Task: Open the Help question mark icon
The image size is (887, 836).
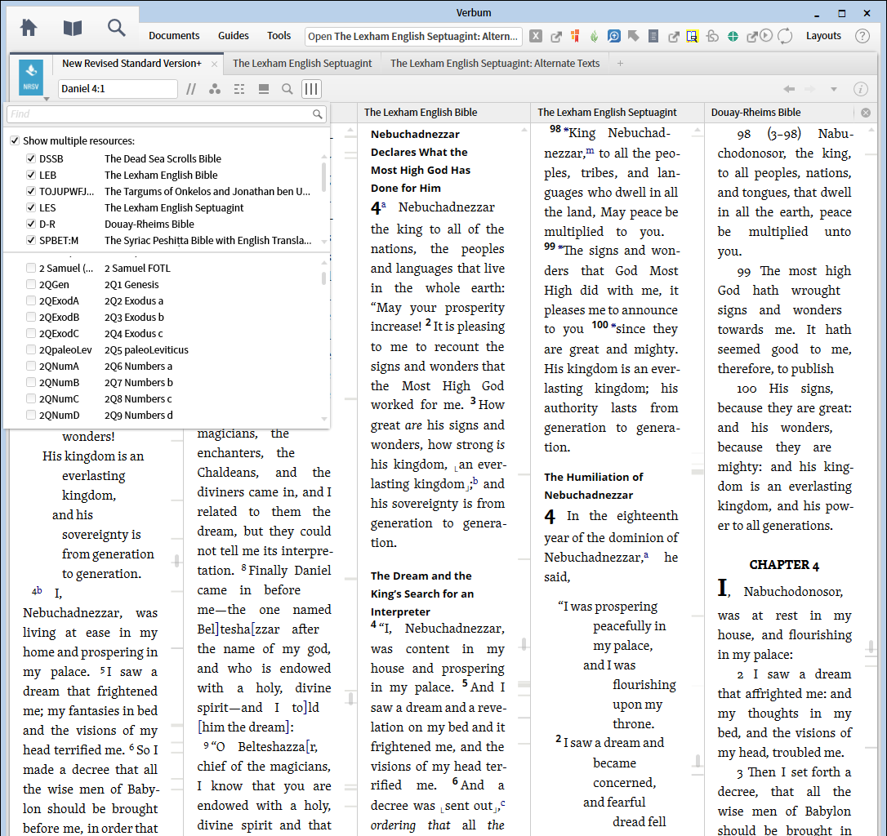Action: point(862,36)
